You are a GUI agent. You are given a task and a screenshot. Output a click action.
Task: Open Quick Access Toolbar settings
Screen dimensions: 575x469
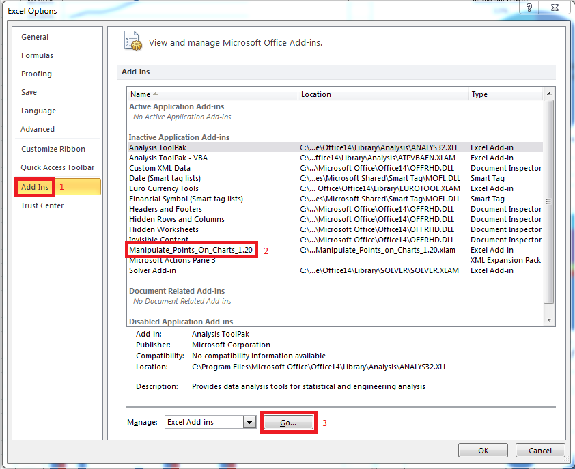click(x=57, y=167)
